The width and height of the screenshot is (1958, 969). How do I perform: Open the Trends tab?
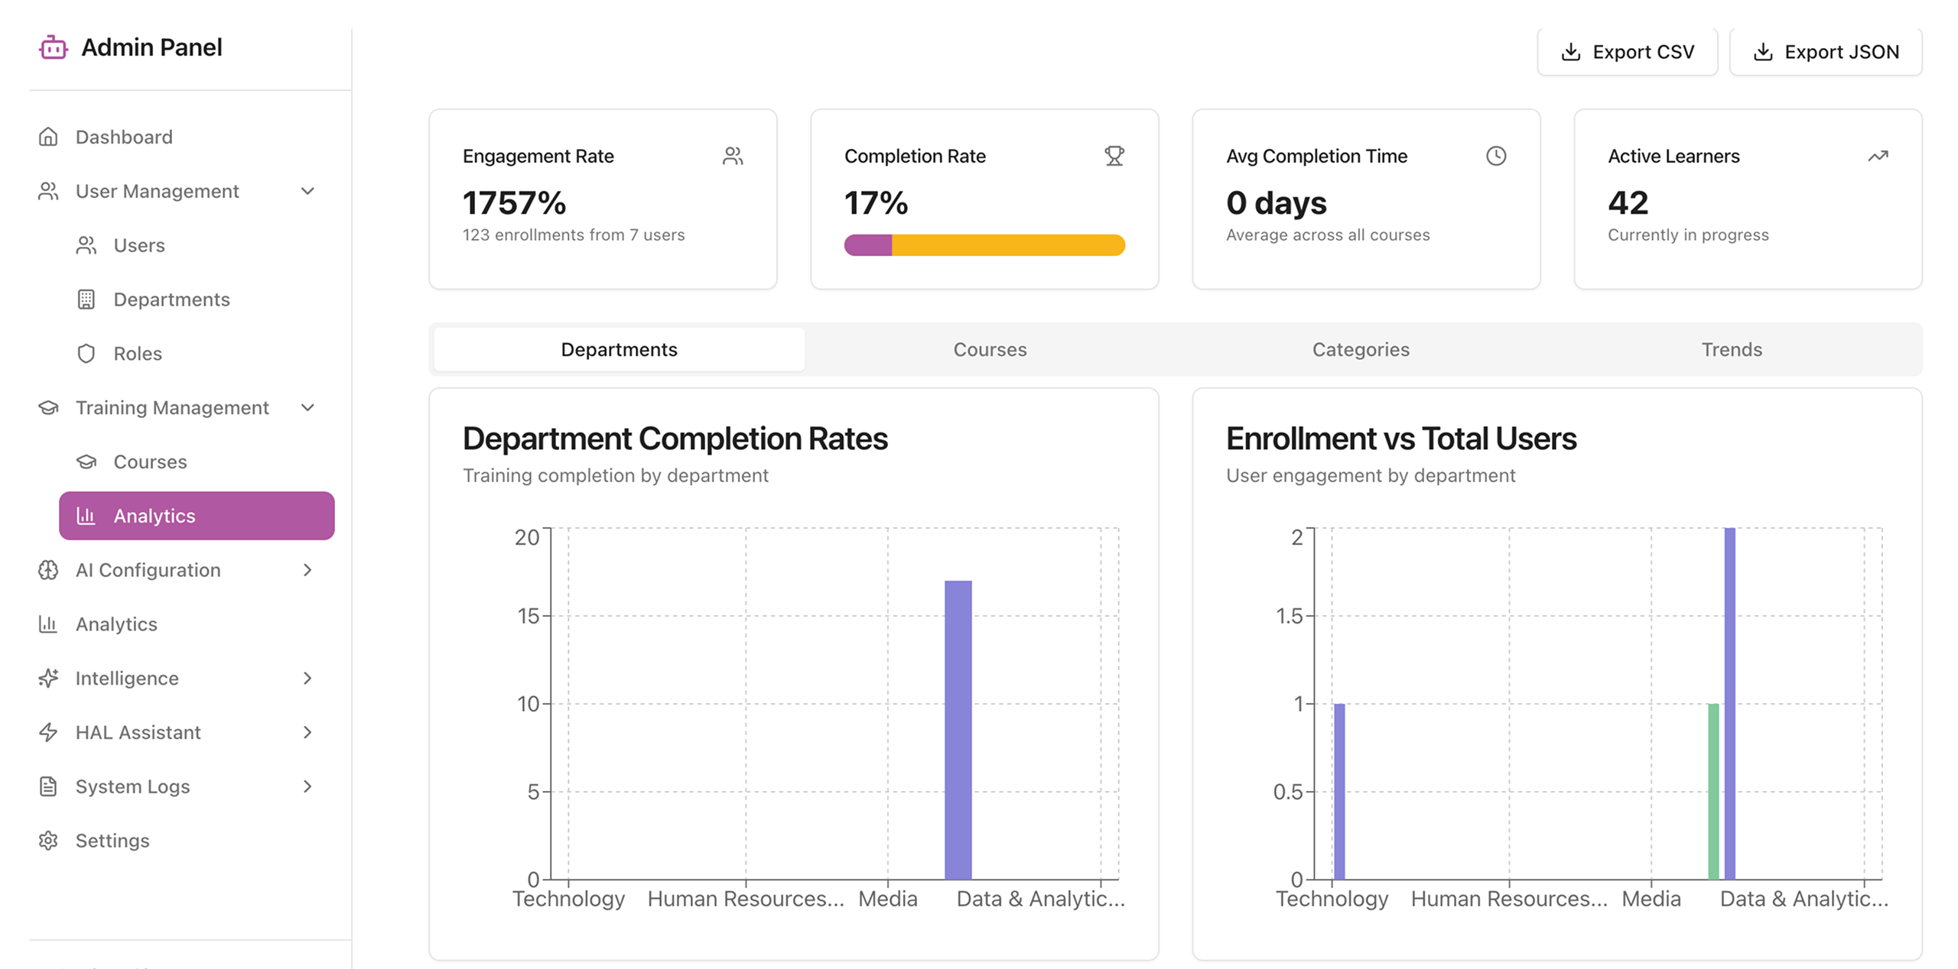tap(1731, 349)
